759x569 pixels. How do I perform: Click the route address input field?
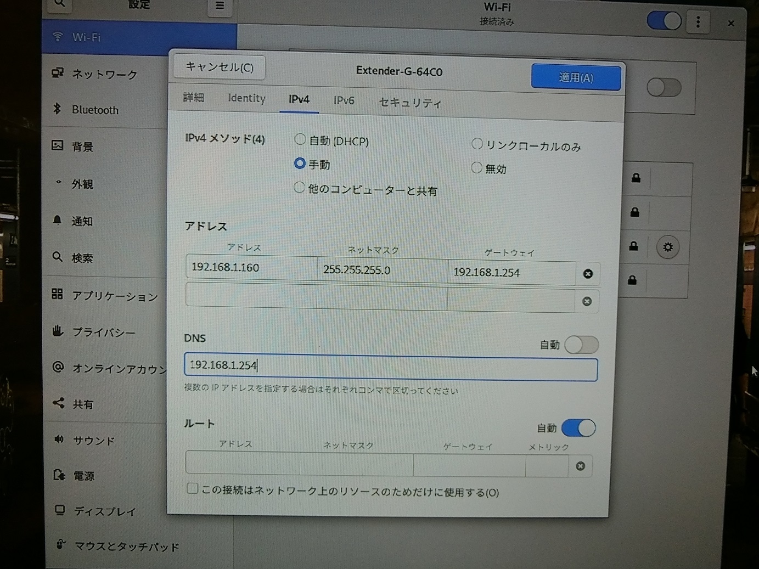[243, 463]
